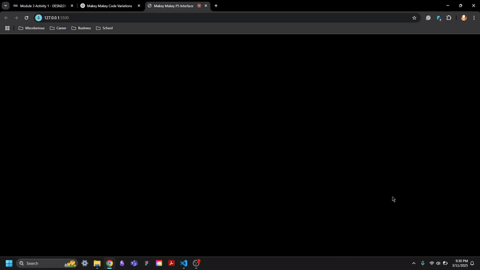Image resolution: width=480 pixels, height=270 pixels.
Task: Open the clock and calendar flyout
Action: click(460, 263)
